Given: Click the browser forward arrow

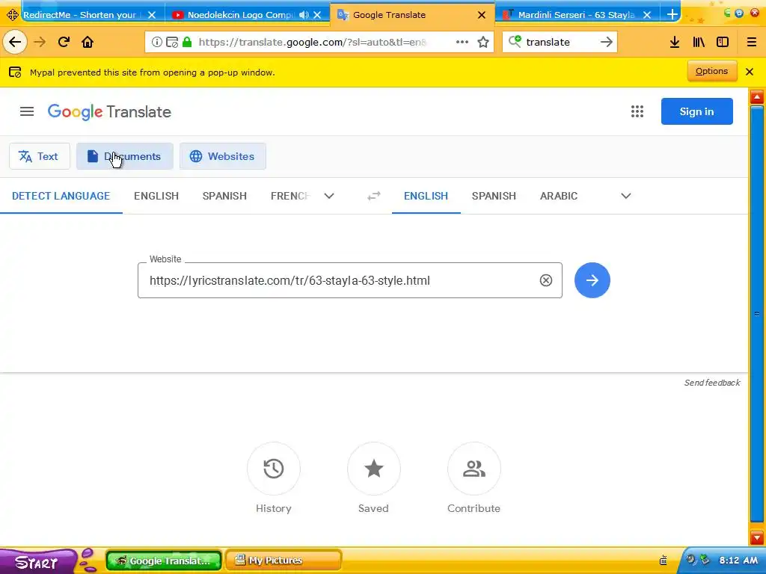Looking at the screenshot, I should (x=40, y=42).
